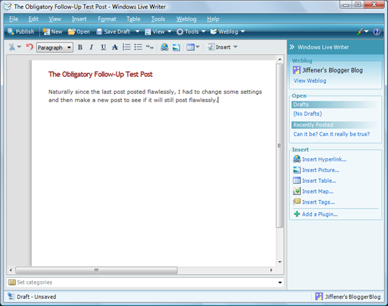Open the Table menu

pyautogui.click(x=133, y=19)
